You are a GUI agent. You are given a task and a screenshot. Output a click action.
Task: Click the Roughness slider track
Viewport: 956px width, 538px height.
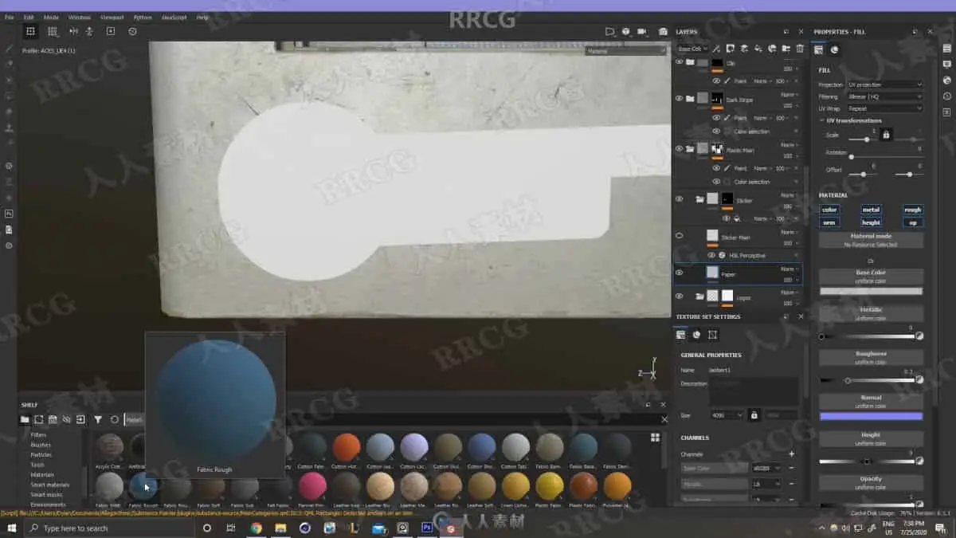click(867, 380)
